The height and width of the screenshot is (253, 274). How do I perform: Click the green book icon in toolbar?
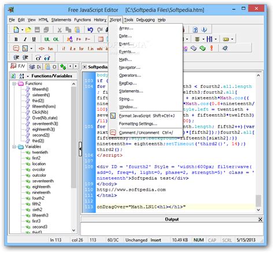[202, 48]
